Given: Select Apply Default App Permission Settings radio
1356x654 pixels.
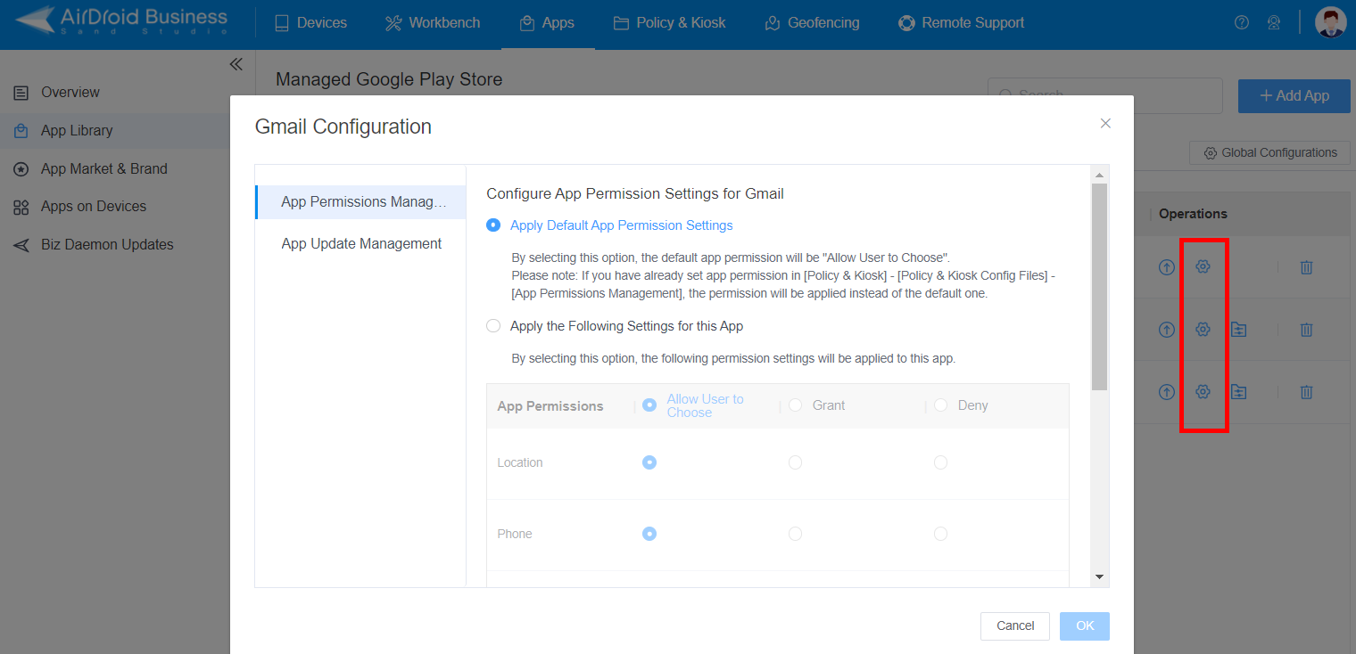Looking at the screenshot, I should (x=493, y=225).
